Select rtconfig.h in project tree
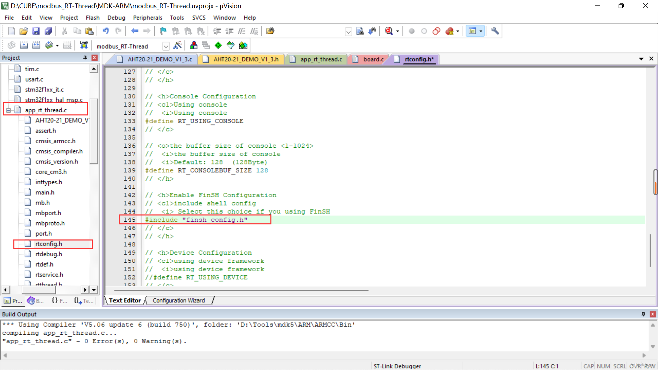 coord(49,244)
